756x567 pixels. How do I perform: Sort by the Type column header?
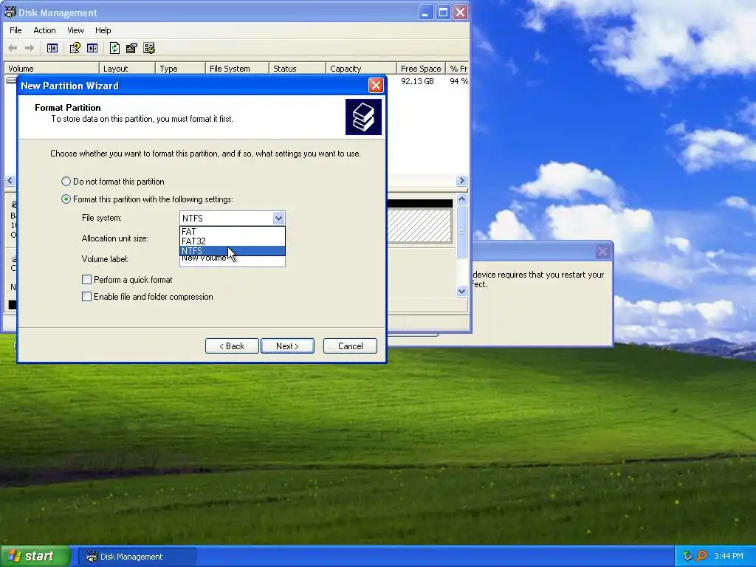point(180,69)
